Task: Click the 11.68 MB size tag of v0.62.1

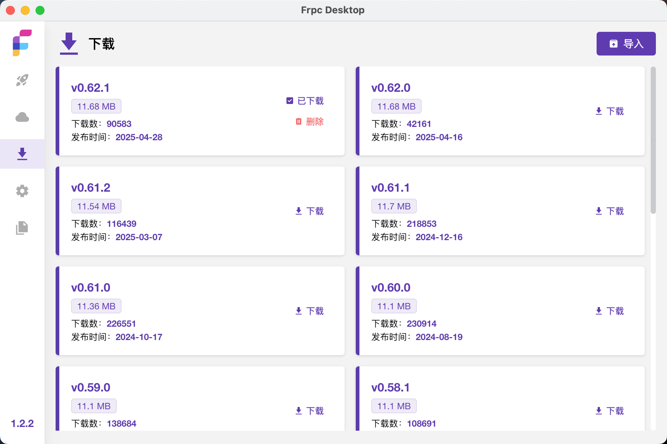Action: pos(96,107)
